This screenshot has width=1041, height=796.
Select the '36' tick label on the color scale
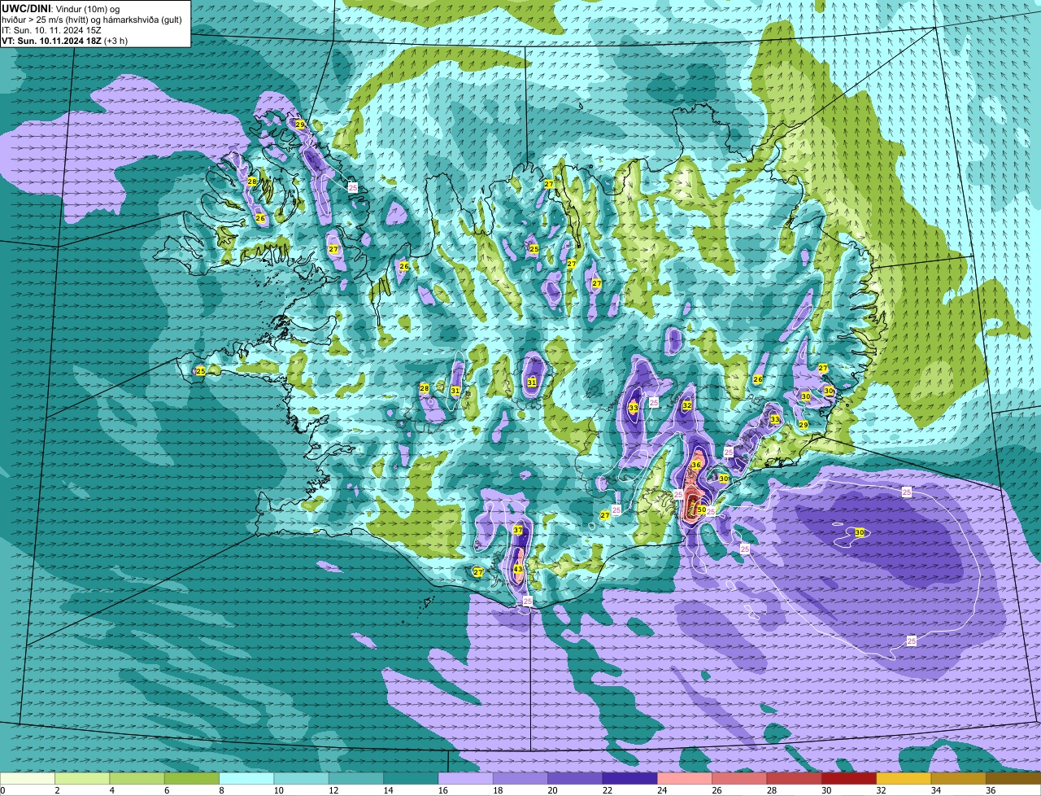point(991,790)
